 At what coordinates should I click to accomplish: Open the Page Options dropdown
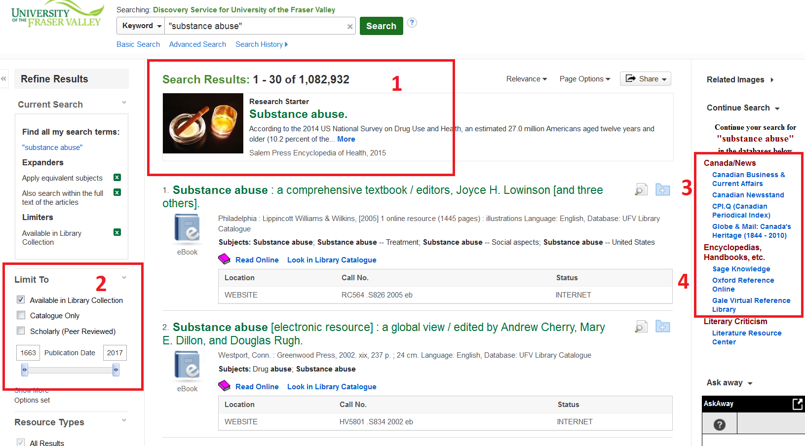pyautogui.click(x=585, y=79)
